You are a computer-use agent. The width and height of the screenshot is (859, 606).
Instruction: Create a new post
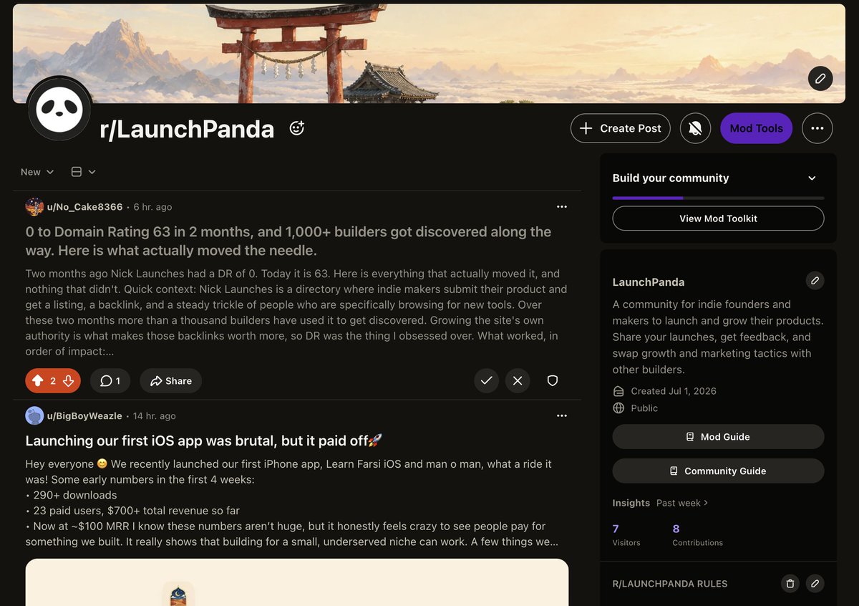click(621, 128)
